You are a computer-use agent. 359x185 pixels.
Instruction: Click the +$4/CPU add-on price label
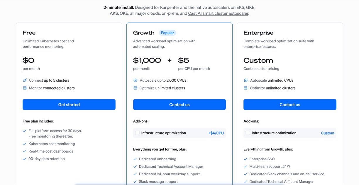click(216, 133)
